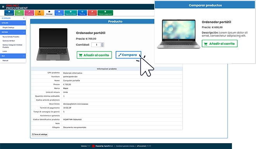Collapse the Help sidebar section
The width and height of the screenshot is (256, 149).
[x=24, y=56]
